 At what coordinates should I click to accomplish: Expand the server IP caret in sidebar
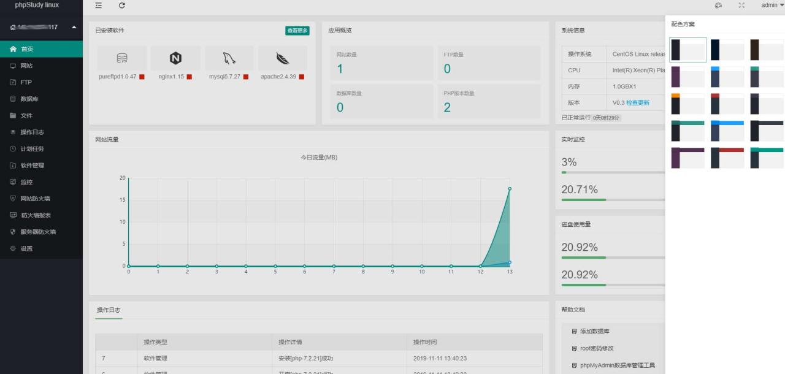pyautogui.click(x=74, y=27)
